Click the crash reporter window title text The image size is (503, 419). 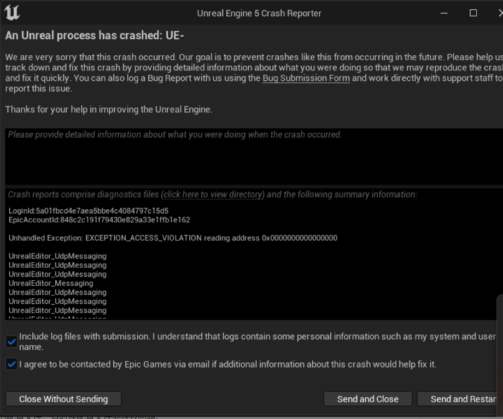click(x=259, y=14)
